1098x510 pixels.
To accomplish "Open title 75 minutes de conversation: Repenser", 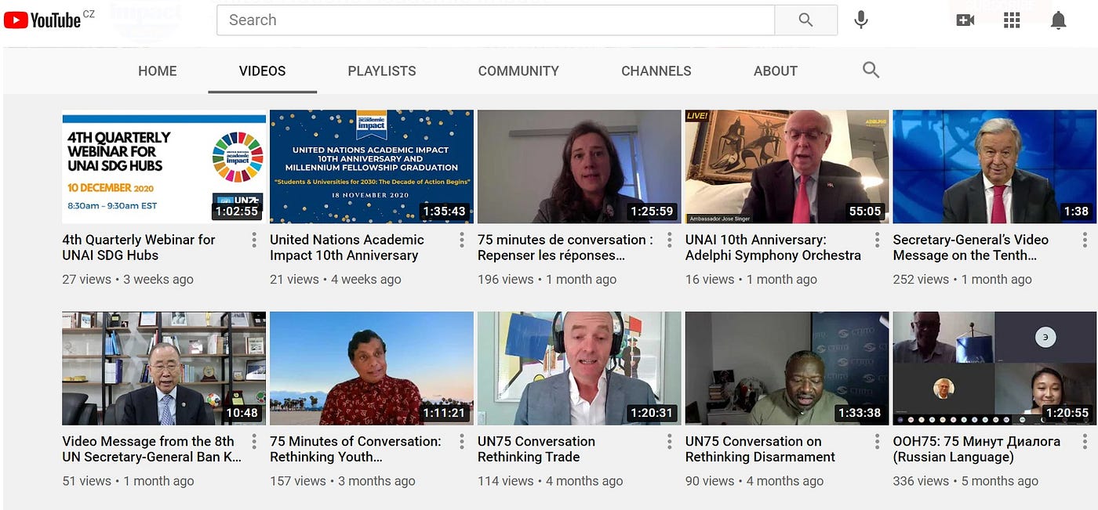I will coord(565,248).
